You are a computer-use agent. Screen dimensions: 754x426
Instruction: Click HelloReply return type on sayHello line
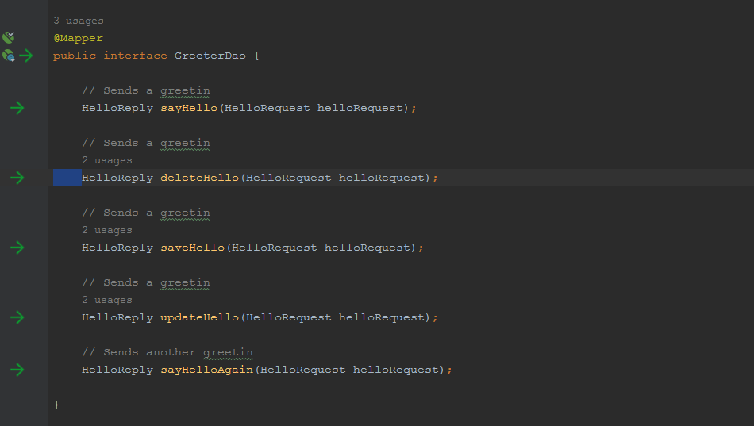(117, 108)
